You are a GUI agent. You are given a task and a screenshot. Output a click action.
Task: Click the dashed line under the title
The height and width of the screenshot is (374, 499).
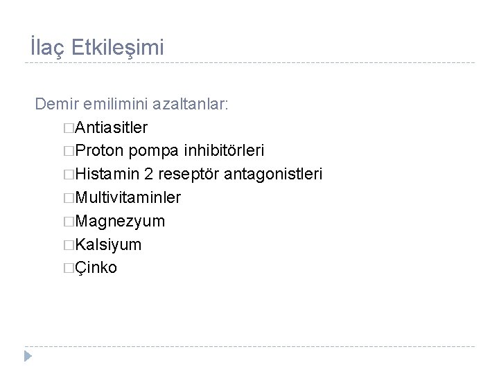[249, 63]
